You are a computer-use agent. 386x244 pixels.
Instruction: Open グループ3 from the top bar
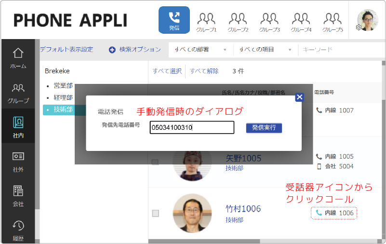coord(269,22)
